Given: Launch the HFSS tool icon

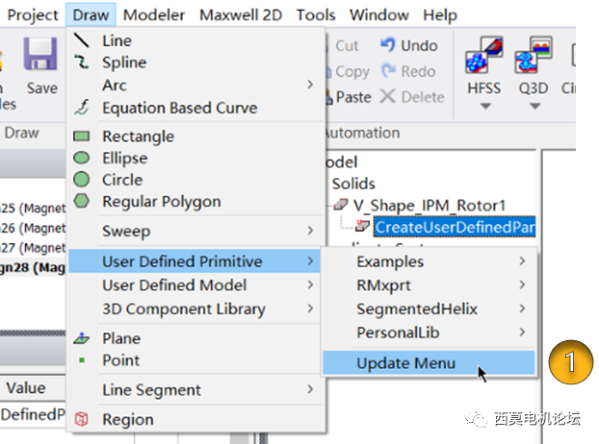Looking at the screenshot, I should tap(482, 56).
